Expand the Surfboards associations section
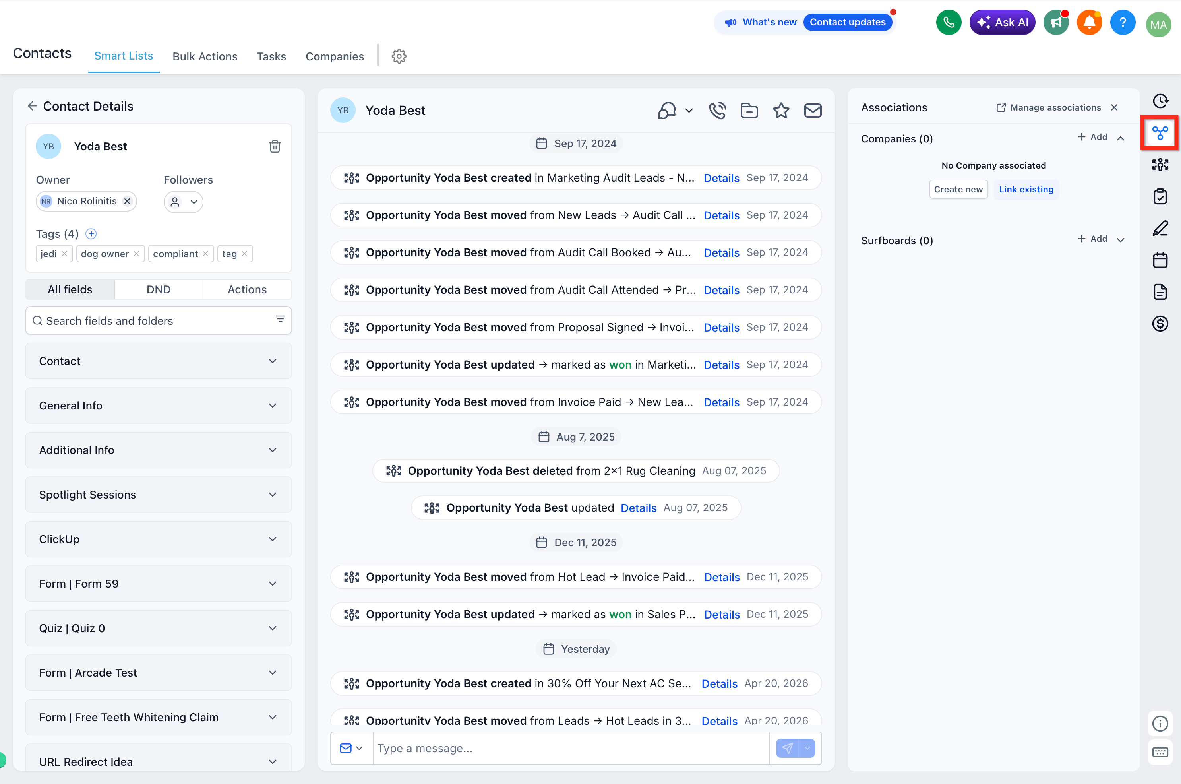Image resolution: width=1181 pixels, height=784 pixels. [1121, 239]
